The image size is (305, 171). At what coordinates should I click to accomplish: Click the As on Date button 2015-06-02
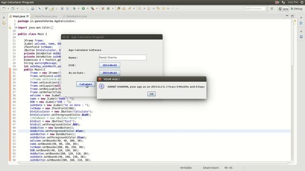click(110, 73)
